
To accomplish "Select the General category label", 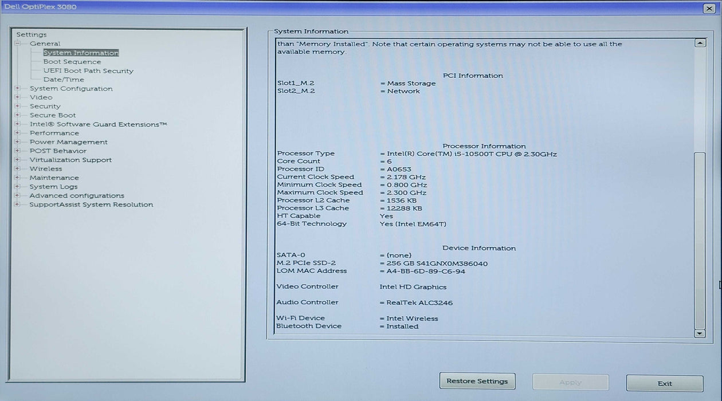I will [x=45, y=44].
